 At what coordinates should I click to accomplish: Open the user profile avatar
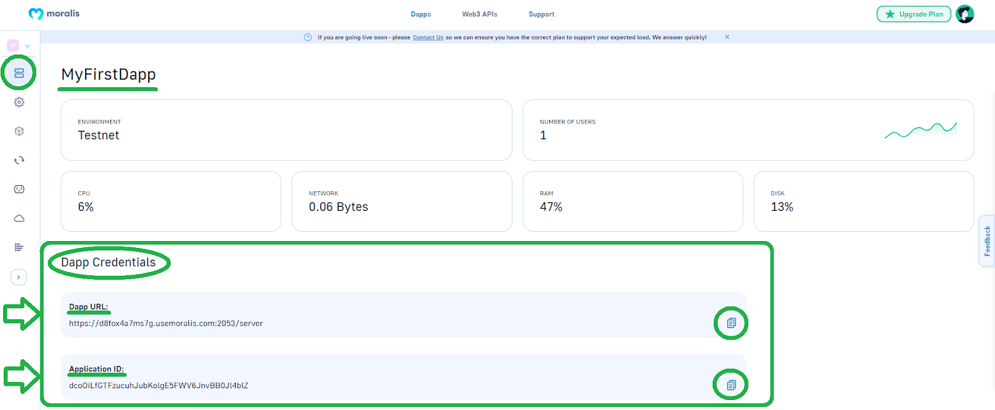pos(965,14)
